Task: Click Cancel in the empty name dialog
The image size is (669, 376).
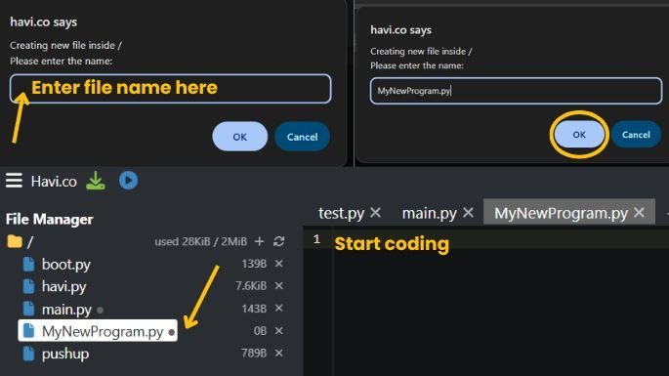Action: (x=302, y=137)
